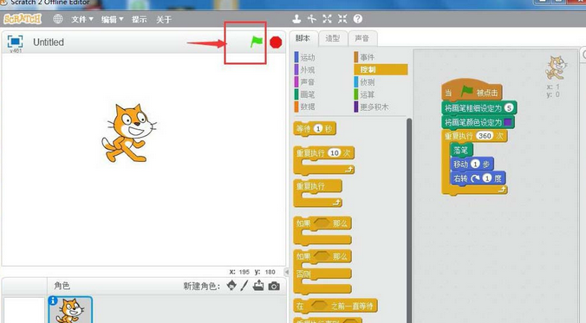Click the Scratch logo

click(23, 19)
